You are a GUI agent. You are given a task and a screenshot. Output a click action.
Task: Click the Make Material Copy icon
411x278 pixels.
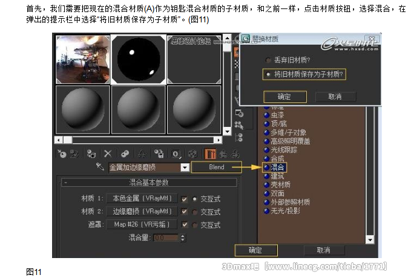click(x=125, y=154)
